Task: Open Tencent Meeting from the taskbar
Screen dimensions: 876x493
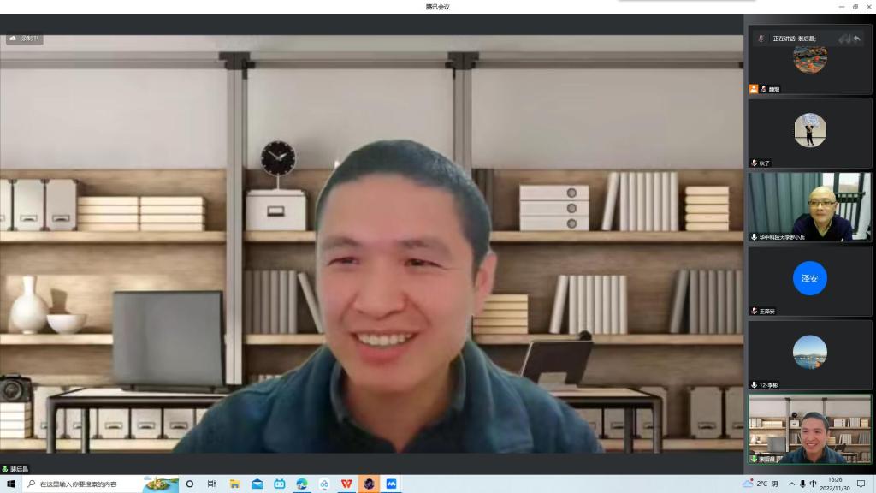Action: point(391,484)
